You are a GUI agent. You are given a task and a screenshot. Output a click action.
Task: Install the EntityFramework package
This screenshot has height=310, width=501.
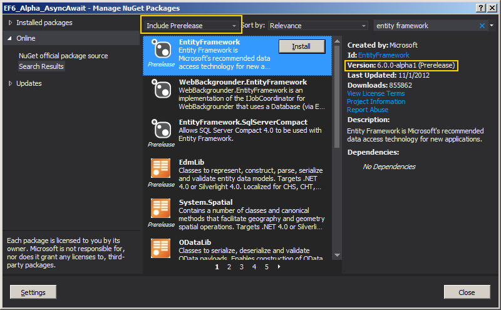(301, 46)
